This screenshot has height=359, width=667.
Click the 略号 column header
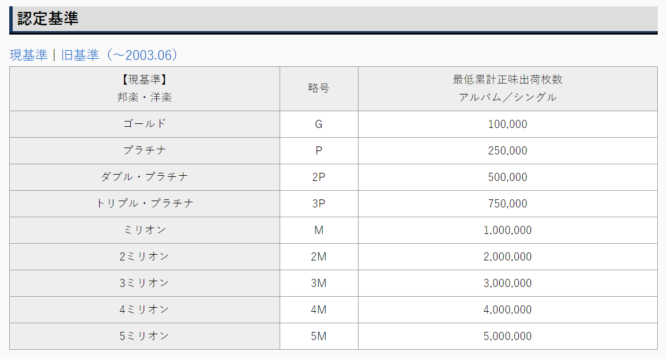click(x=319, y=88)
